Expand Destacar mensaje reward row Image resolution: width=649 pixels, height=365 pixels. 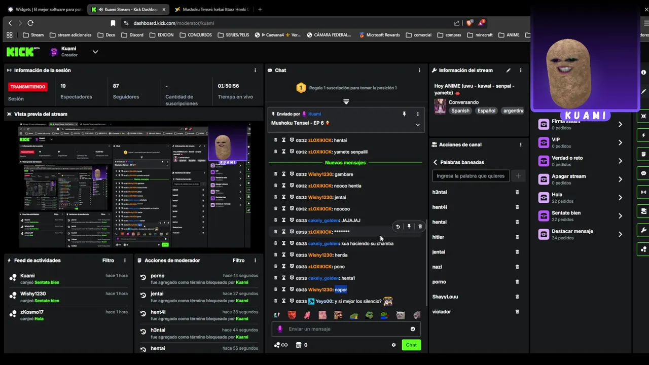click(x=620, y=234)
